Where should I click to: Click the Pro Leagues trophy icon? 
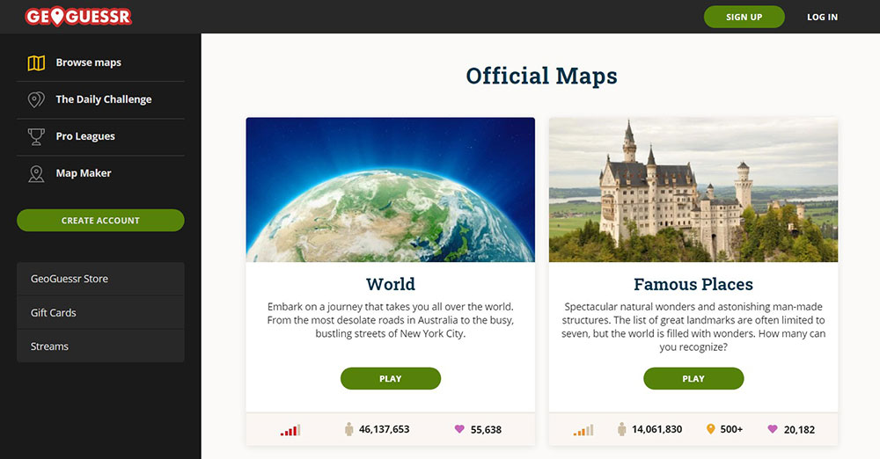click(x=36, y=136)
